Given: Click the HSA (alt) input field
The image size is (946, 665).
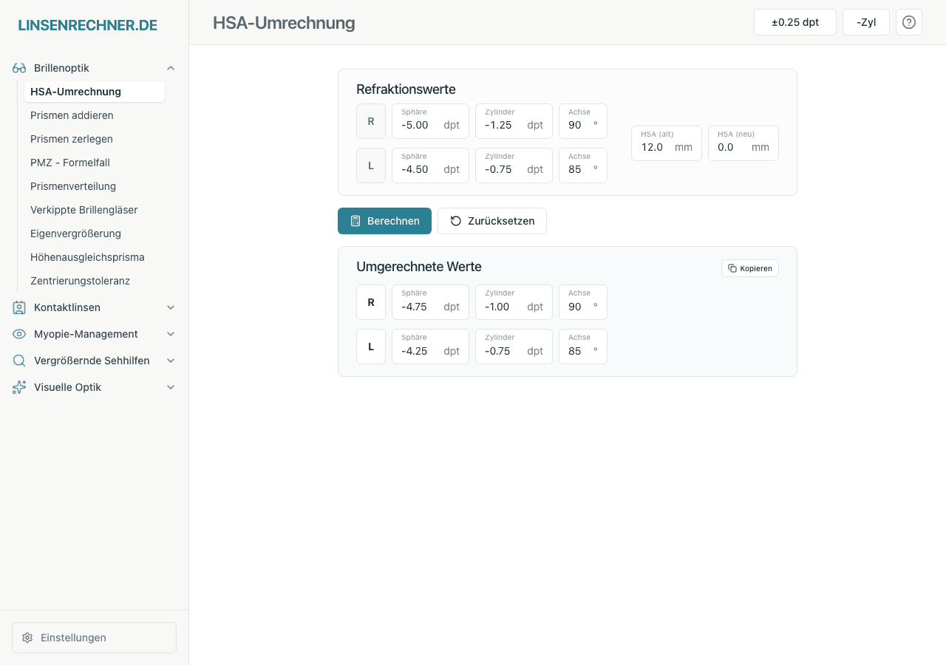Looking at the screenshot, I should pyautogui.click(x=660, y=147).
